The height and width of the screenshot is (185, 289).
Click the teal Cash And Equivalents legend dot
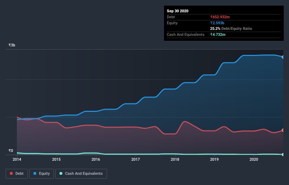(x=61, y=173)
